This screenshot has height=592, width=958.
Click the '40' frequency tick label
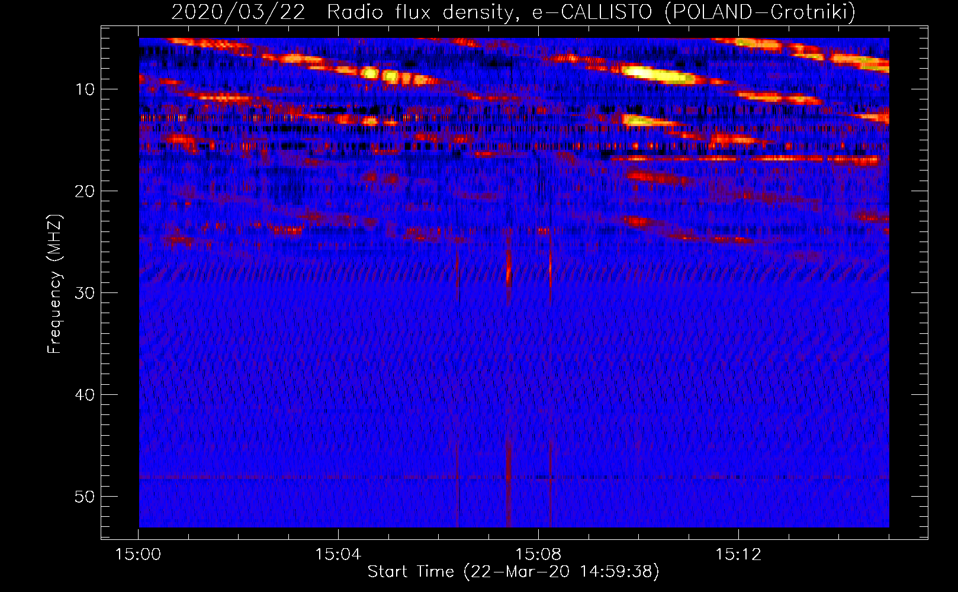coord(85,395)
